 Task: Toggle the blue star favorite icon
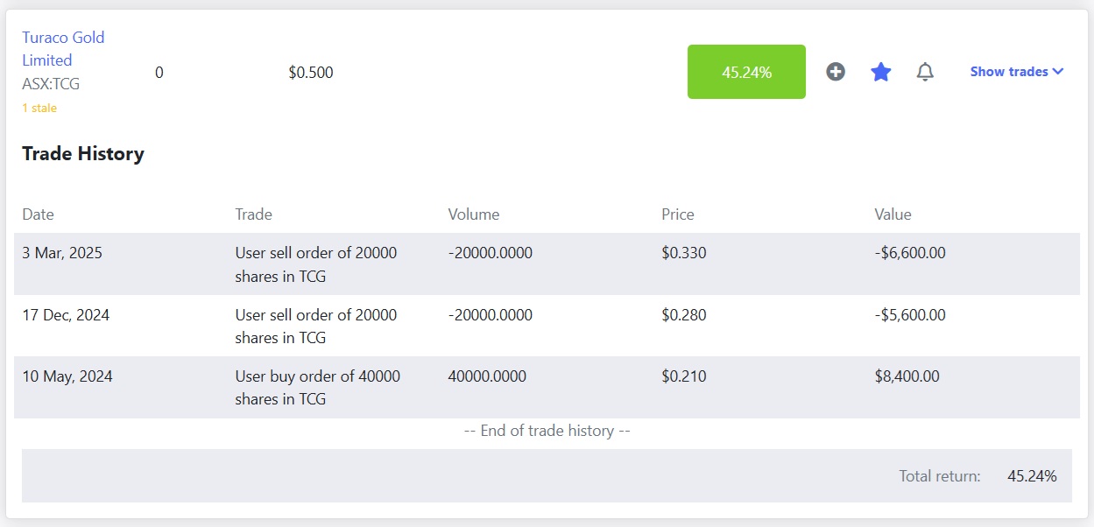pos(880,72)
